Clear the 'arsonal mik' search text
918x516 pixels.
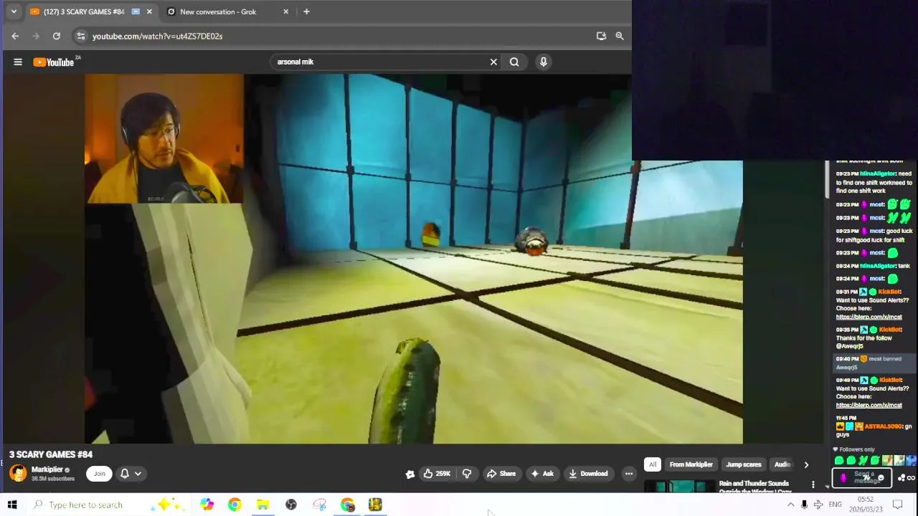point(493,62)
